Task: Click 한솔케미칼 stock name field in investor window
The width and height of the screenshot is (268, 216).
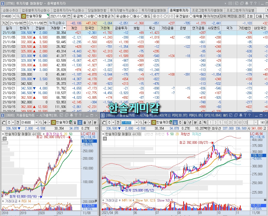Action: tap(37, 16)
